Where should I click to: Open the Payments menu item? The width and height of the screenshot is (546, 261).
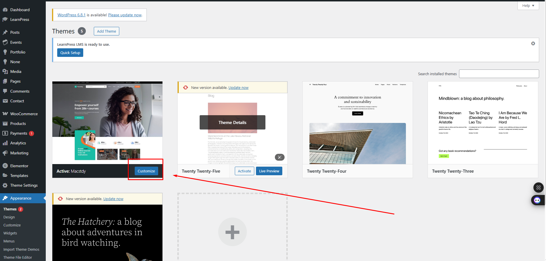pos(19,134)
